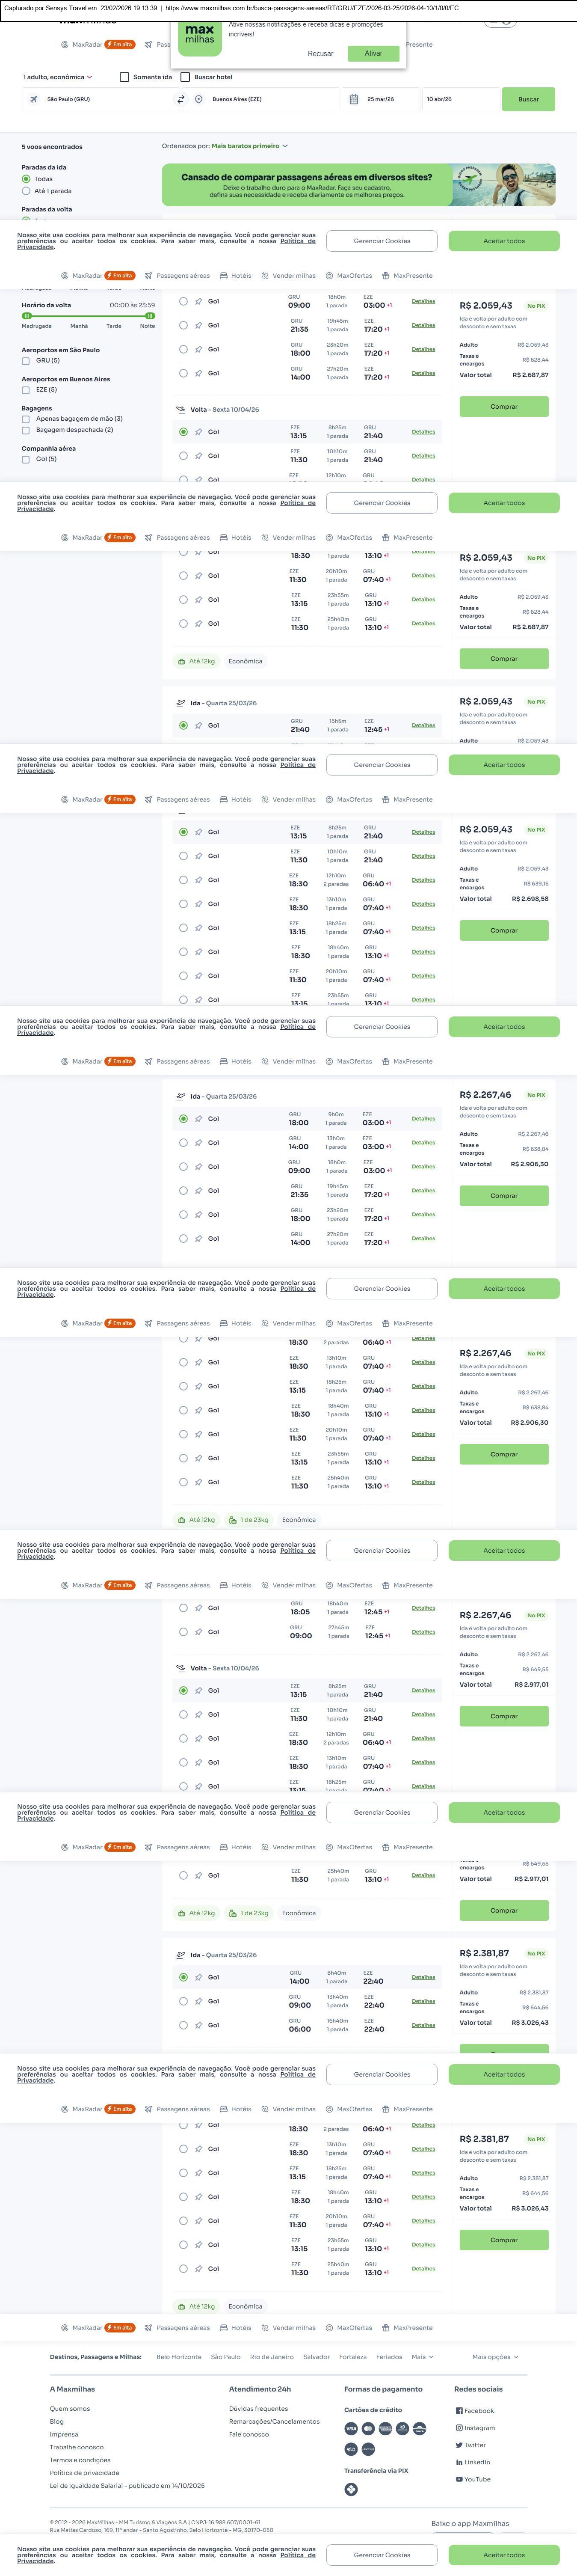The width and height of the screenshot is (577, 2576).
Task: Open Rio de Janeiro destination link
Action: point(272,2357)
